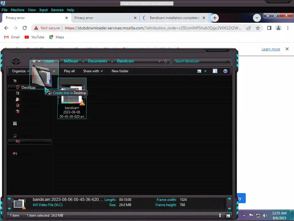Click the Not secure warning icon
Viewport: 294px width, 221px height.
tap(36, 28)
